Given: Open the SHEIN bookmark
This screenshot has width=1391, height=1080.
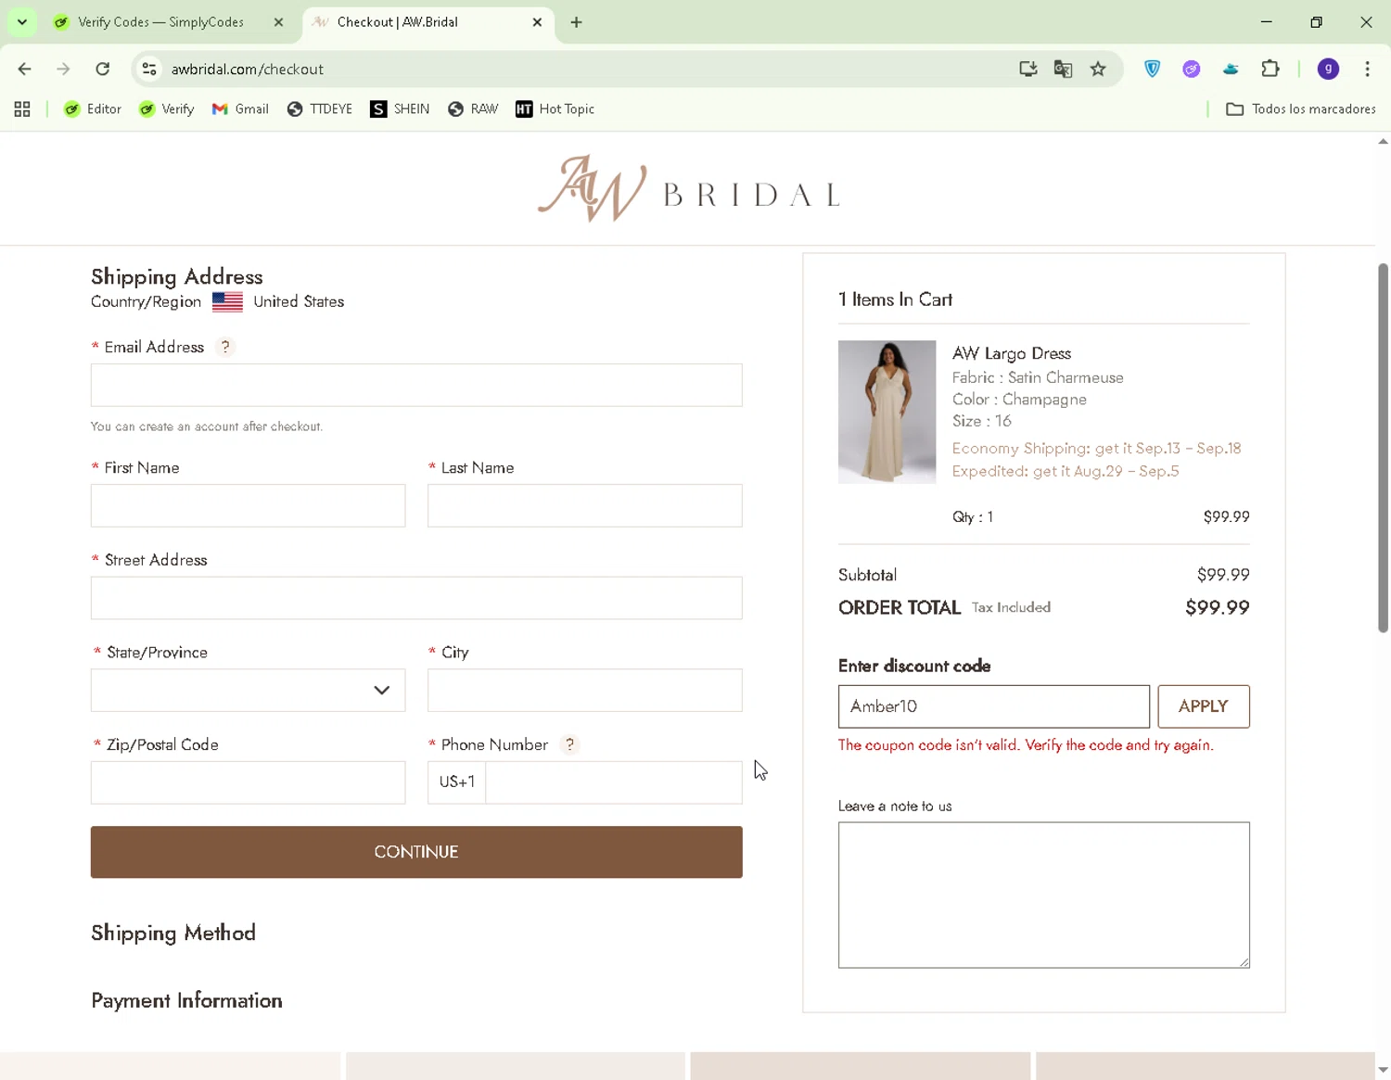Looking at the screenshot, I should tap(400, 109).
